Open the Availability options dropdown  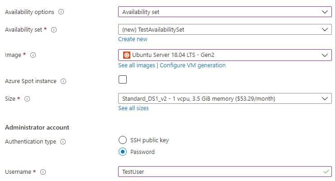[224, 12]
